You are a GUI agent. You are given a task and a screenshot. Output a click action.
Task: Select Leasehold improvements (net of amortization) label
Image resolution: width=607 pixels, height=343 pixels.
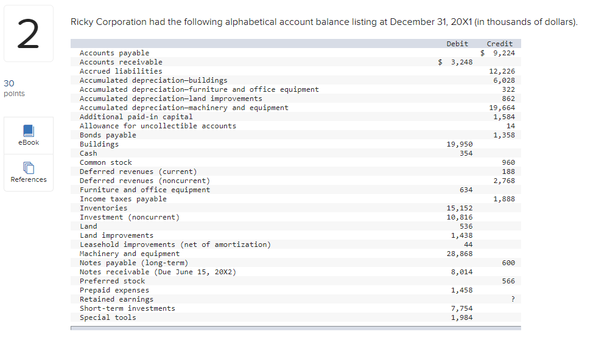pyautogui.click(x=175, y=244)
